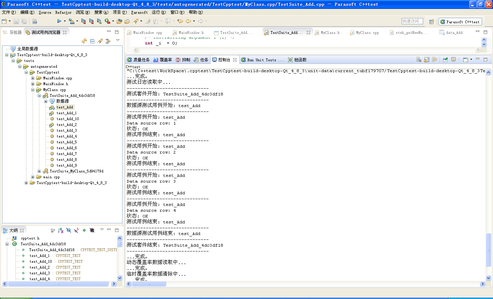This screenshot has width=493, height=299.
Task: Navigate back with yellow left arrow
Action: pyautogui.click(x=188, y=21)
